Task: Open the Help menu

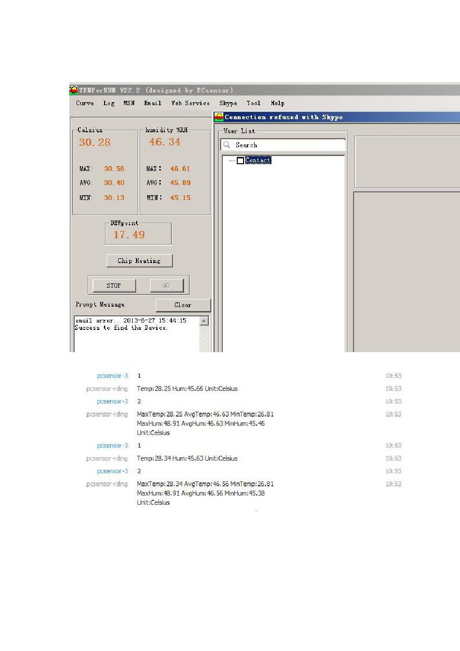Action: pyautogui.click(x=277, y=103)
